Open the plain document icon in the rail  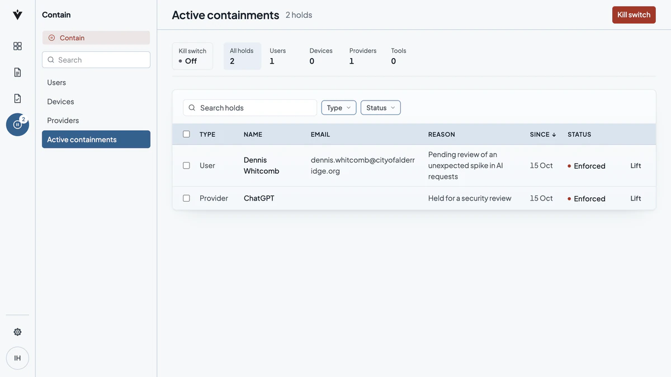[x=17, y=72]
